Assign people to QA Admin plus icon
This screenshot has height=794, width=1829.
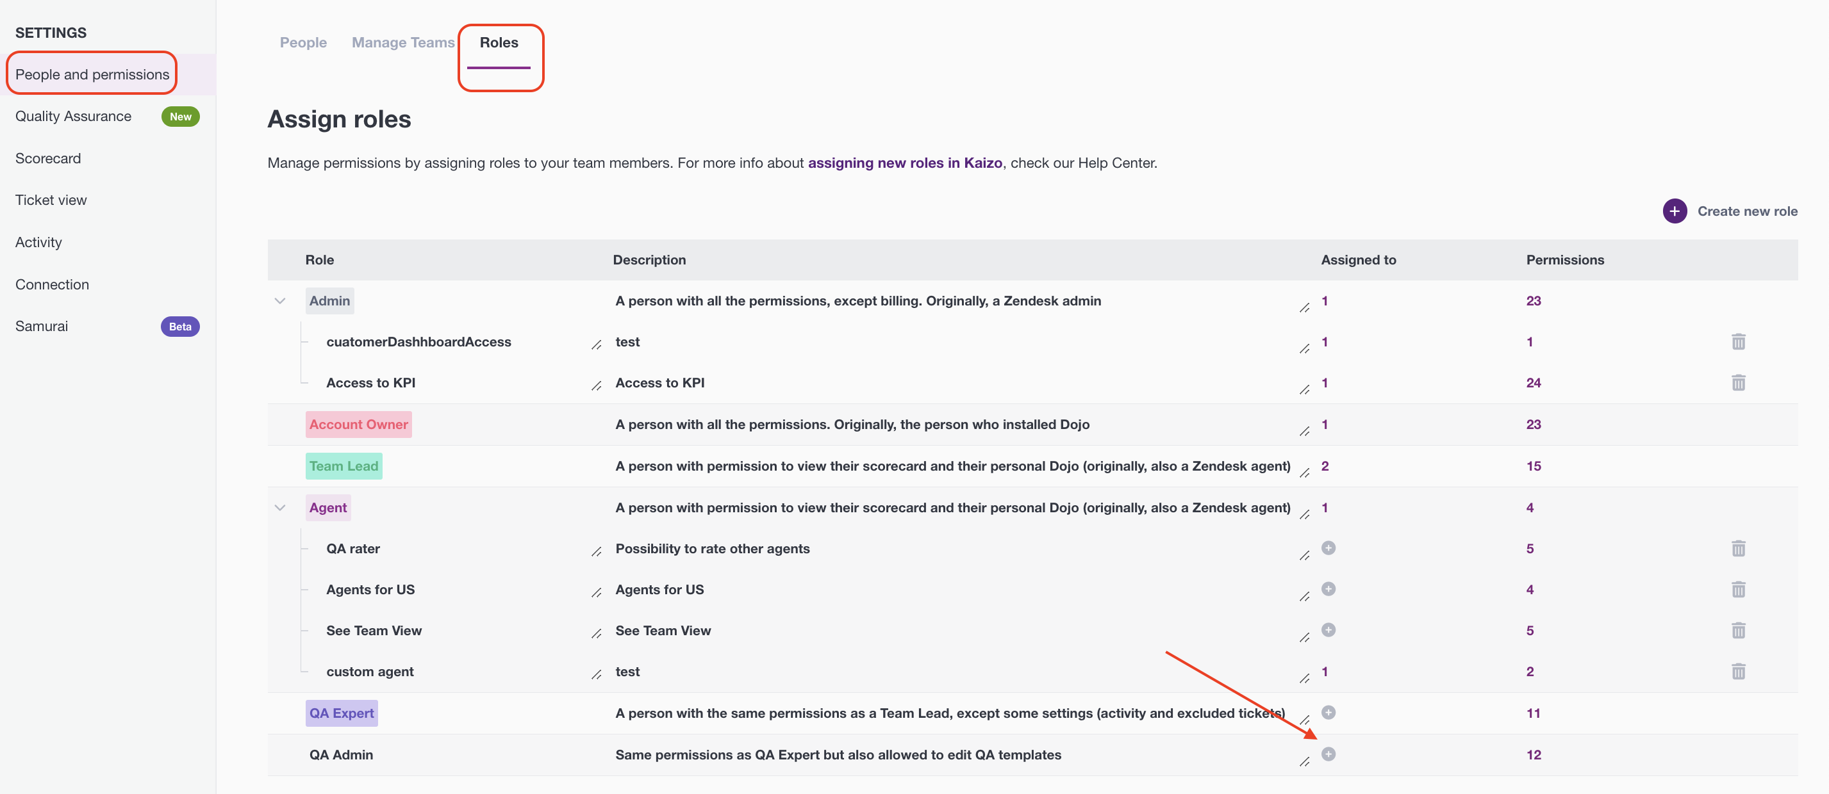(1328, 754)
